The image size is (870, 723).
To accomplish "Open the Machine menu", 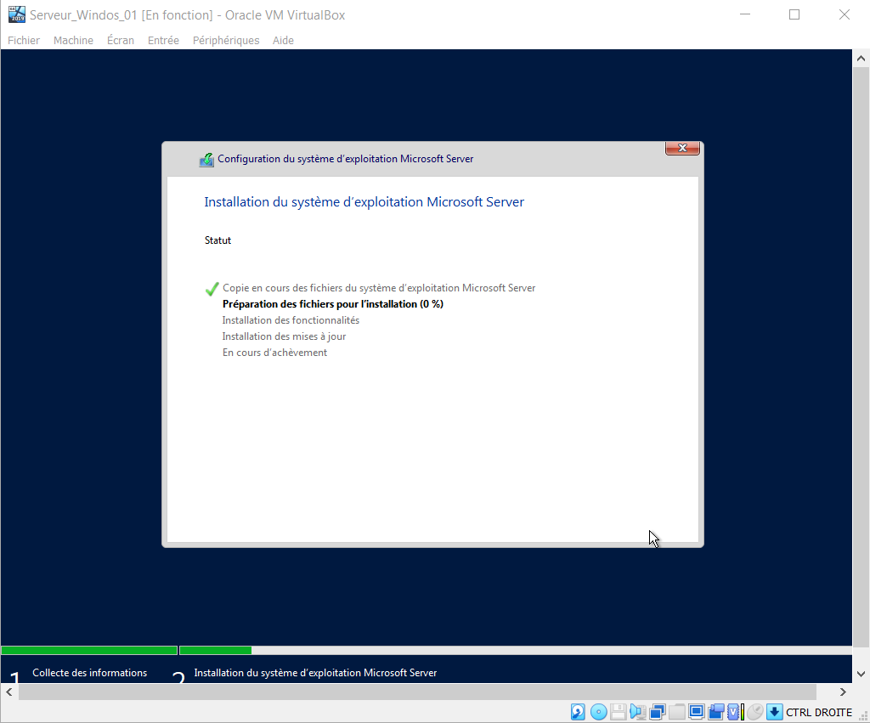I will coord(73,40).
